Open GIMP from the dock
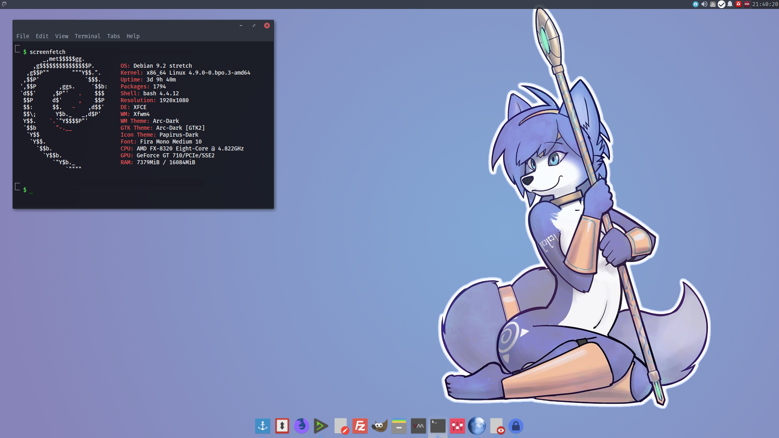Image resolution: width=779 pixels, height=438 pixels. (x=379, y=426)
